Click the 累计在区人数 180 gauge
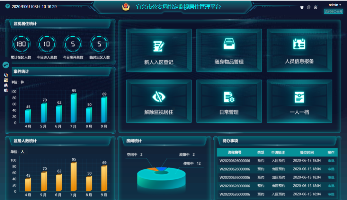This screenshot has width=347, height=200. (x=21, y=44)
